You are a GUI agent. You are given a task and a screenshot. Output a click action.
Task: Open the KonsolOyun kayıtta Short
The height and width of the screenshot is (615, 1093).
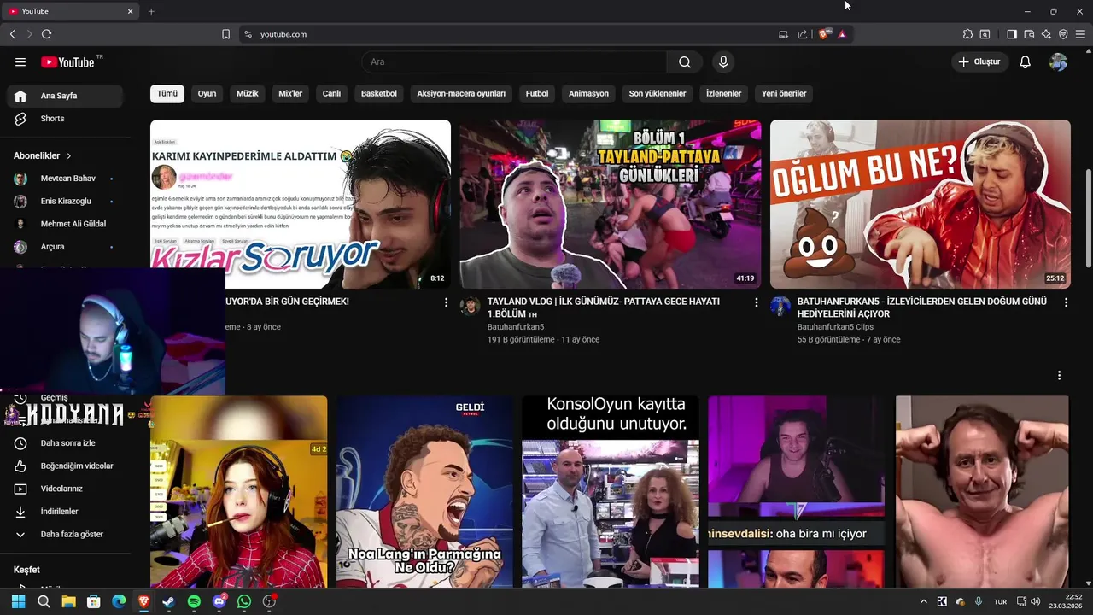611,491
